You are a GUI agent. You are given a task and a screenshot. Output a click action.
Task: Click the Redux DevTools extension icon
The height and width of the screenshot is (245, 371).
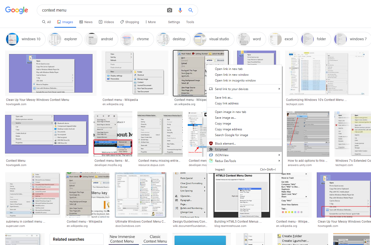tap(211, 161)
